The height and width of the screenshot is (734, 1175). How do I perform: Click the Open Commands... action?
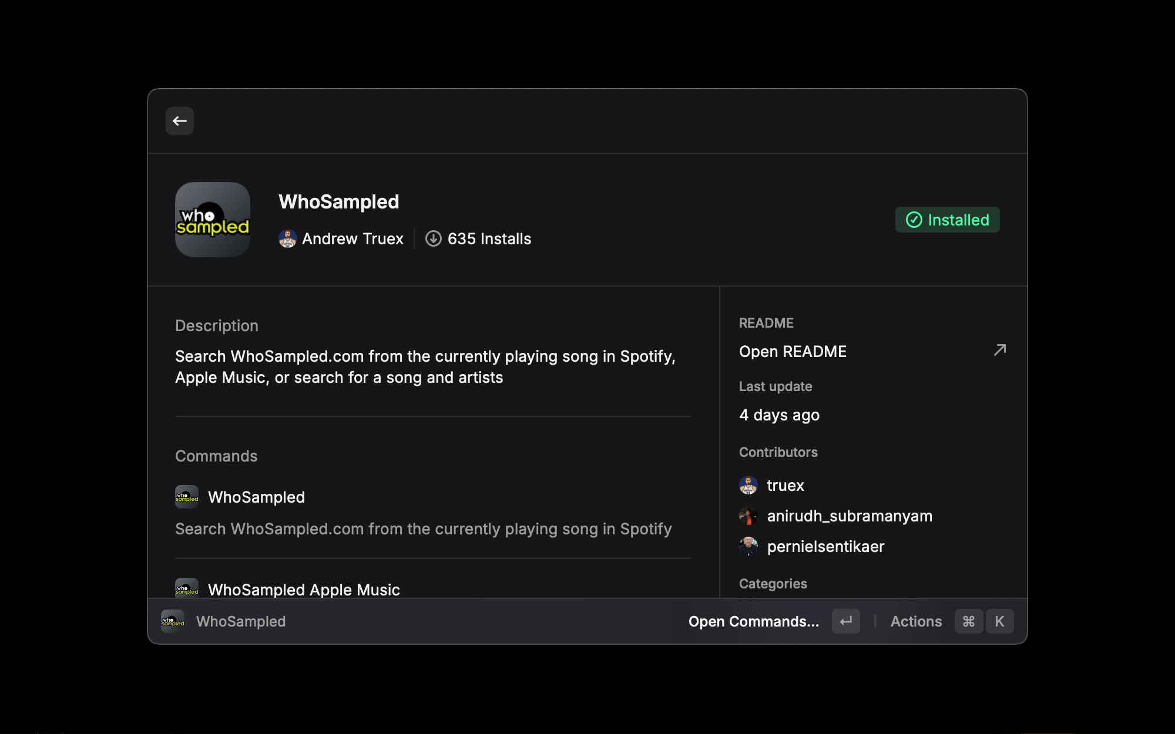pyautogui.click(x=754, y=621)
